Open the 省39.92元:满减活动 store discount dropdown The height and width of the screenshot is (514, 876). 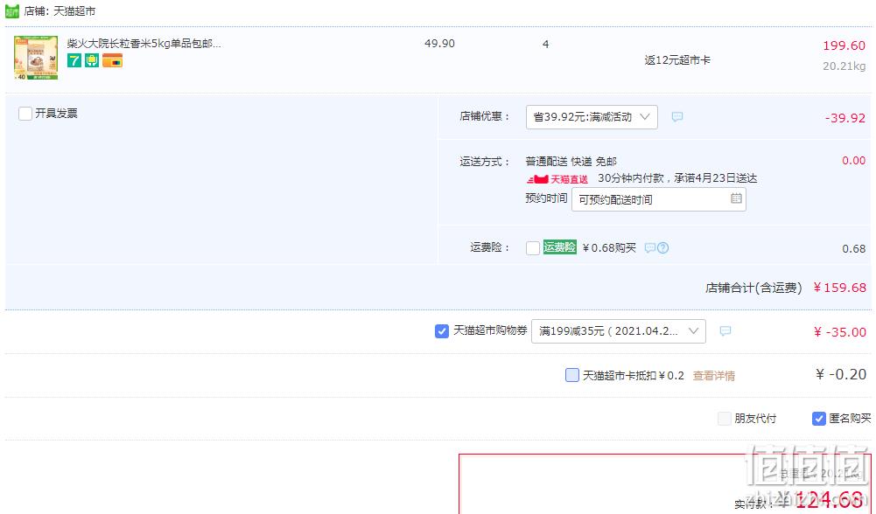tap(592, 117)
